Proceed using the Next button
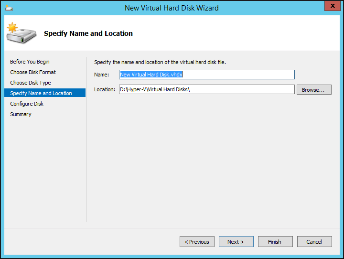 click(236, 242)
